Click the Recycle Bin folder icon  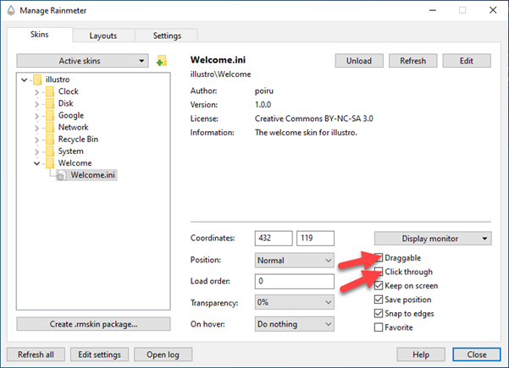click(50, 140)
